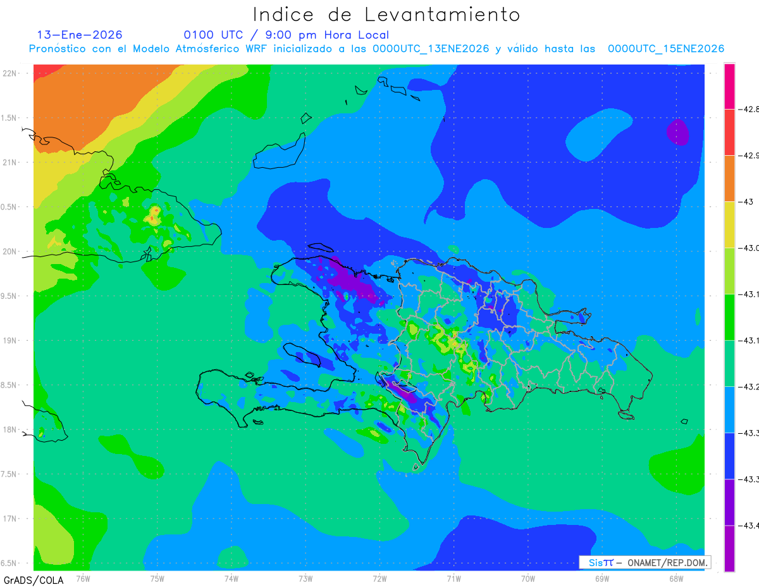759x587 pixels.
Task: Click colorbar value "-42.9"
Action: (750, 155)
